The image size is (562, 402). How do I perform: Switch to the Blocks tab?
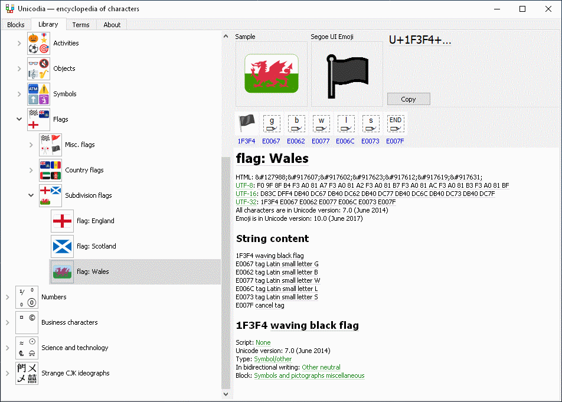point(16,25)
